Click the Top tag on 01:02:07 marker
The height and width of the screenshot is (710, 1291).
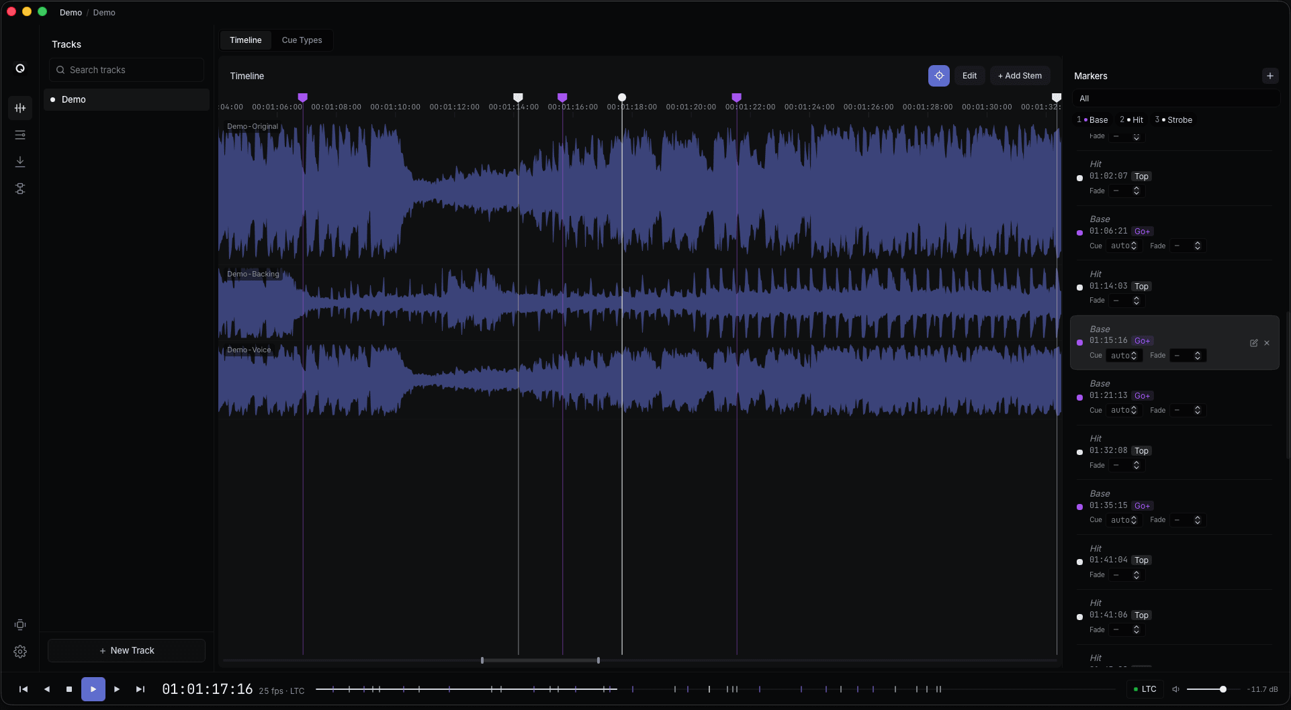tap(1141, 176)
